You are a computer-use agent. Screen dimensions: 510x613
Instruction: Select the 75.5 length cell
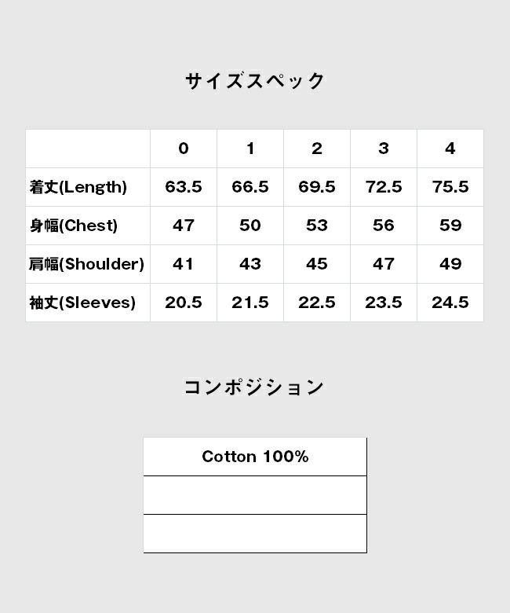450,187
